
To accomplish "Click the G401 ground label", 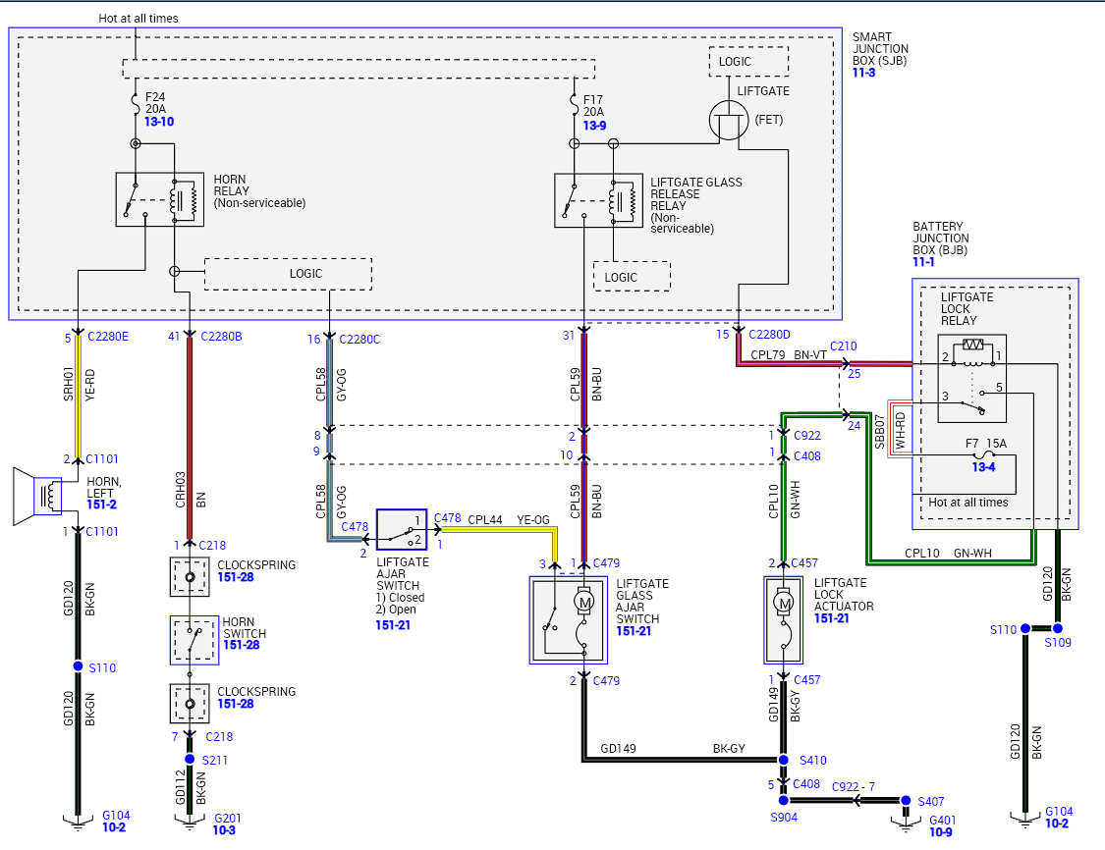I will 943,821.
